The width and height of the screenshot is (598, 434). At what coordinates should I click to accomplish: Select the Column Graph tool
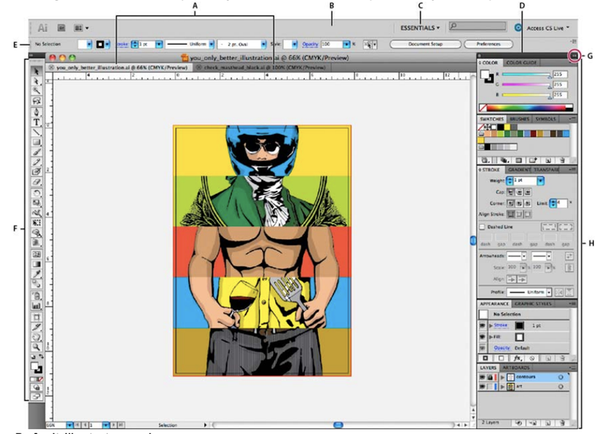click(37, 306)
